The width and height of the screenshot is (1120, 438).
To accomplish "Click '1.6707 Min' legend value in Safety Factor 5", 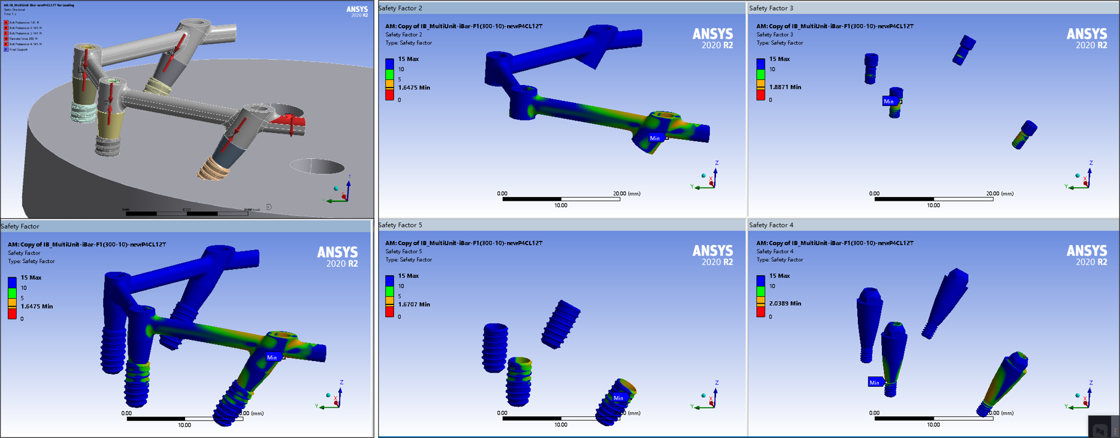I will click(x=414, y=304).
